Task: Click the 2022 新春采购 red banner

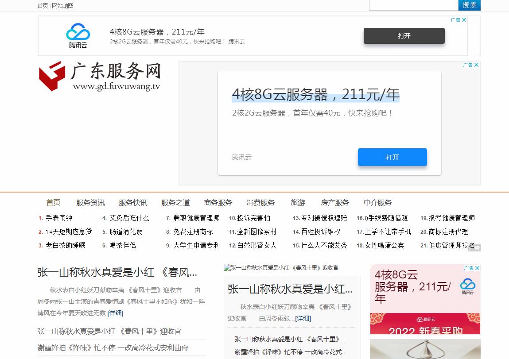Action: click(x=425, y=324)
